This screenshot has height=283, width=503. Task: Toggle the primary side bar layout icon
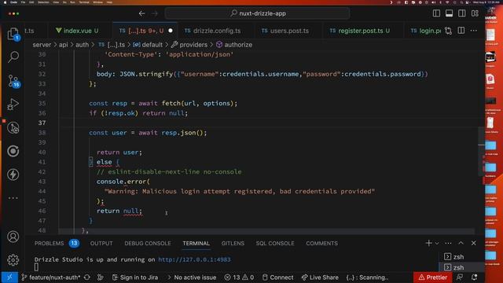437,13
